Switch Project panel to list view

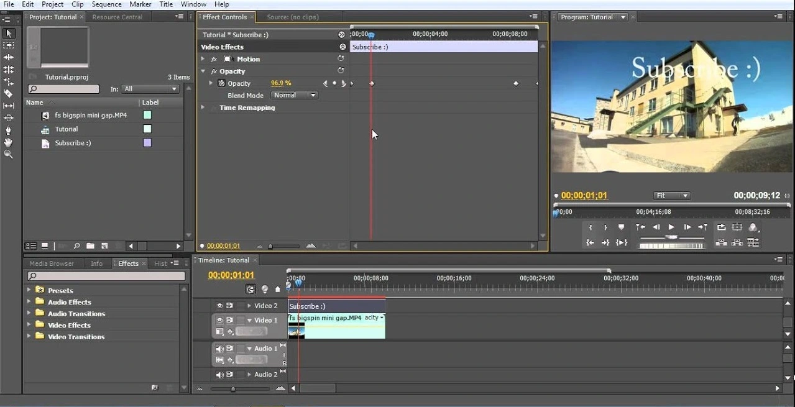tap(30, 246)
